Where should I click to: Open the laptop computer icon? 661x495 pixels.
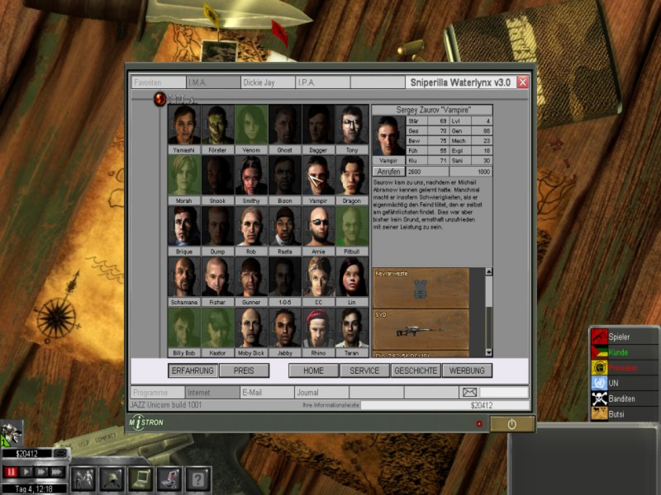(140, 479)
